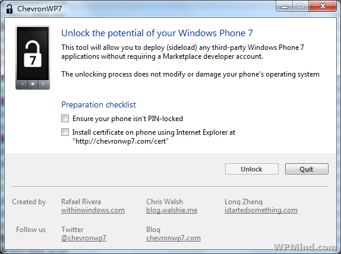
Task: Click the padlock icon in the title bar
Action: (x=9, y=9)
